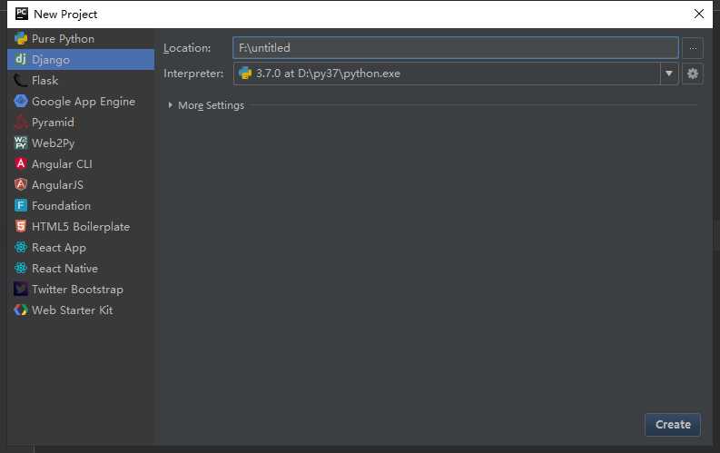Choose HTML5 Boilerplate project type

81,226
